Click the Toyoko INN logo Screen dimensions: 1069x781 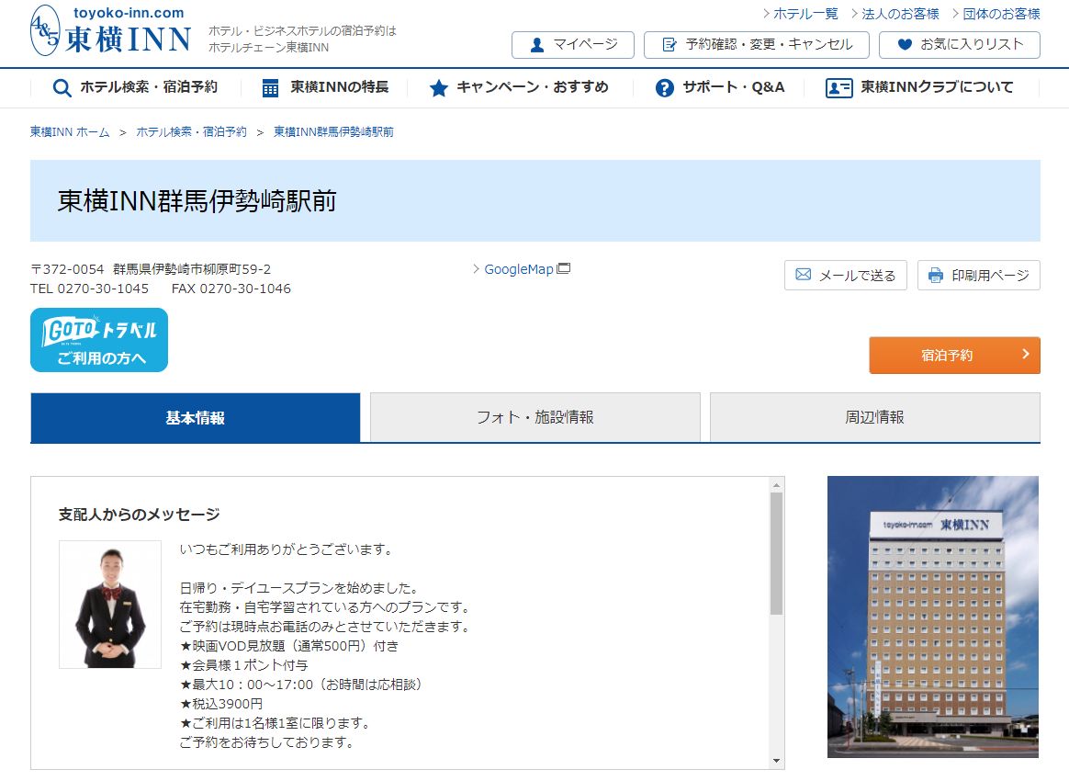point(110,30)
